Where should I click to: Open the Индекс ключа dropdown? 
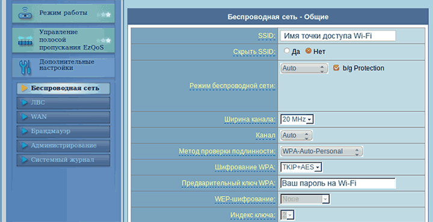[287, 215]
